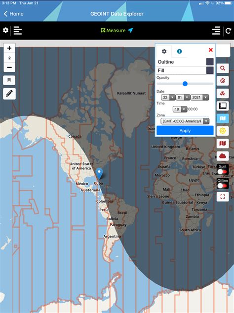Tap the Brasil map label

point(122,213)
